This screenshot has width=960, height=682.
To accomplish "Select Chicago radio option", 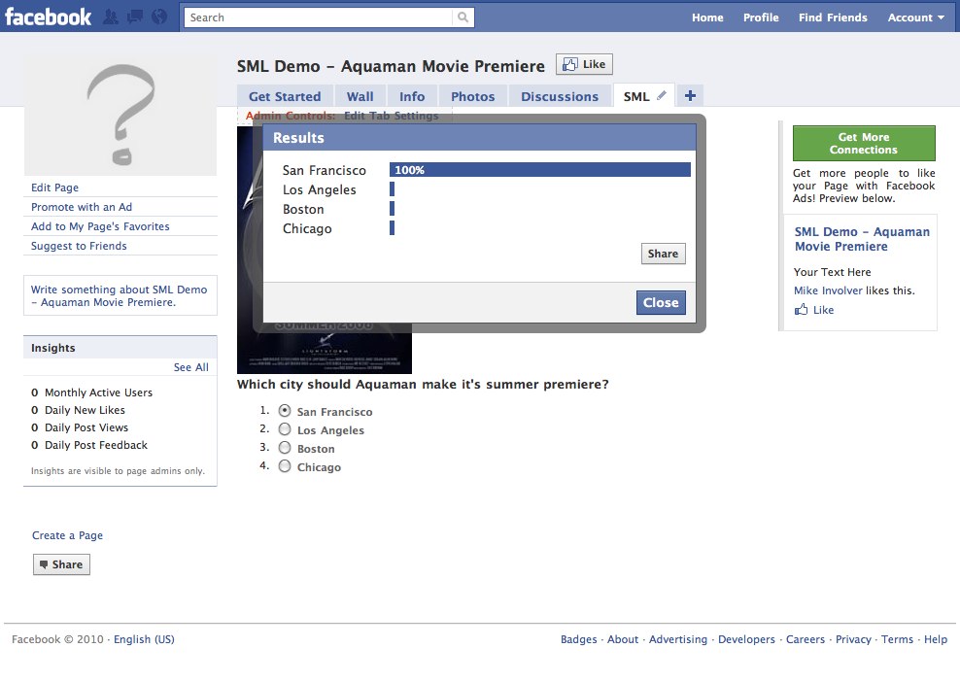I will coord(285,466).
